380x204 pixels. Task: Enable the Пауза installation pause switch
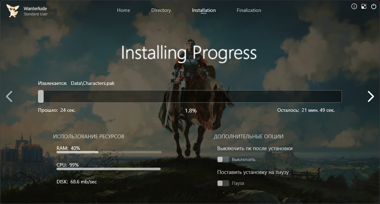click(223, 183)
